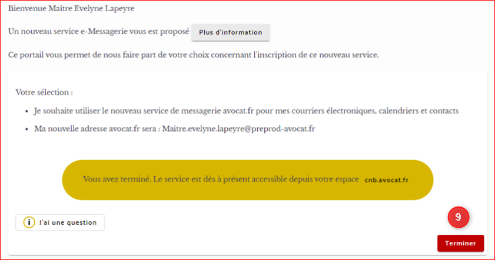Click the info icon beside J'ai une question
The image size is (495, 260).
29,222
